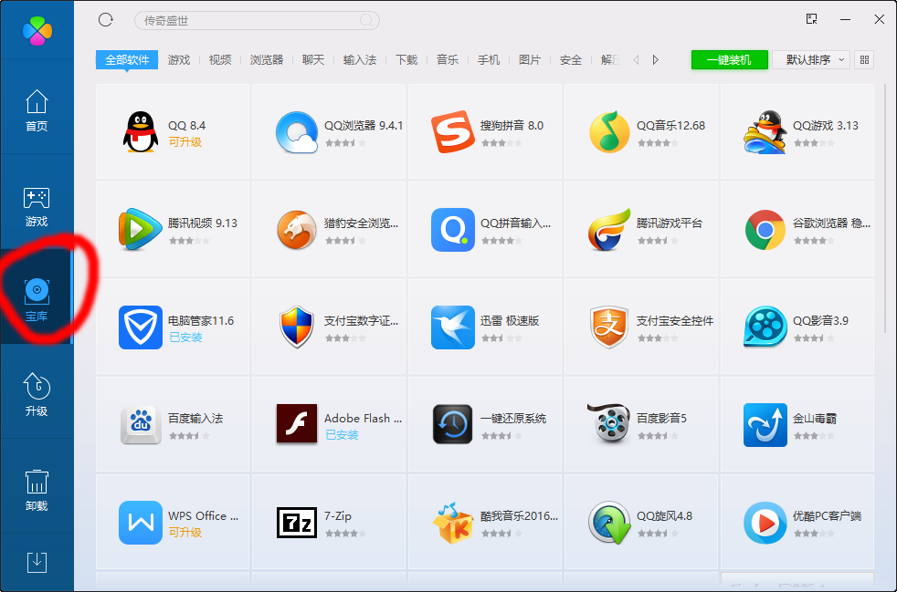Click the QQ影音3.9 title text
The image size is (897, 592).
(820, 320)
